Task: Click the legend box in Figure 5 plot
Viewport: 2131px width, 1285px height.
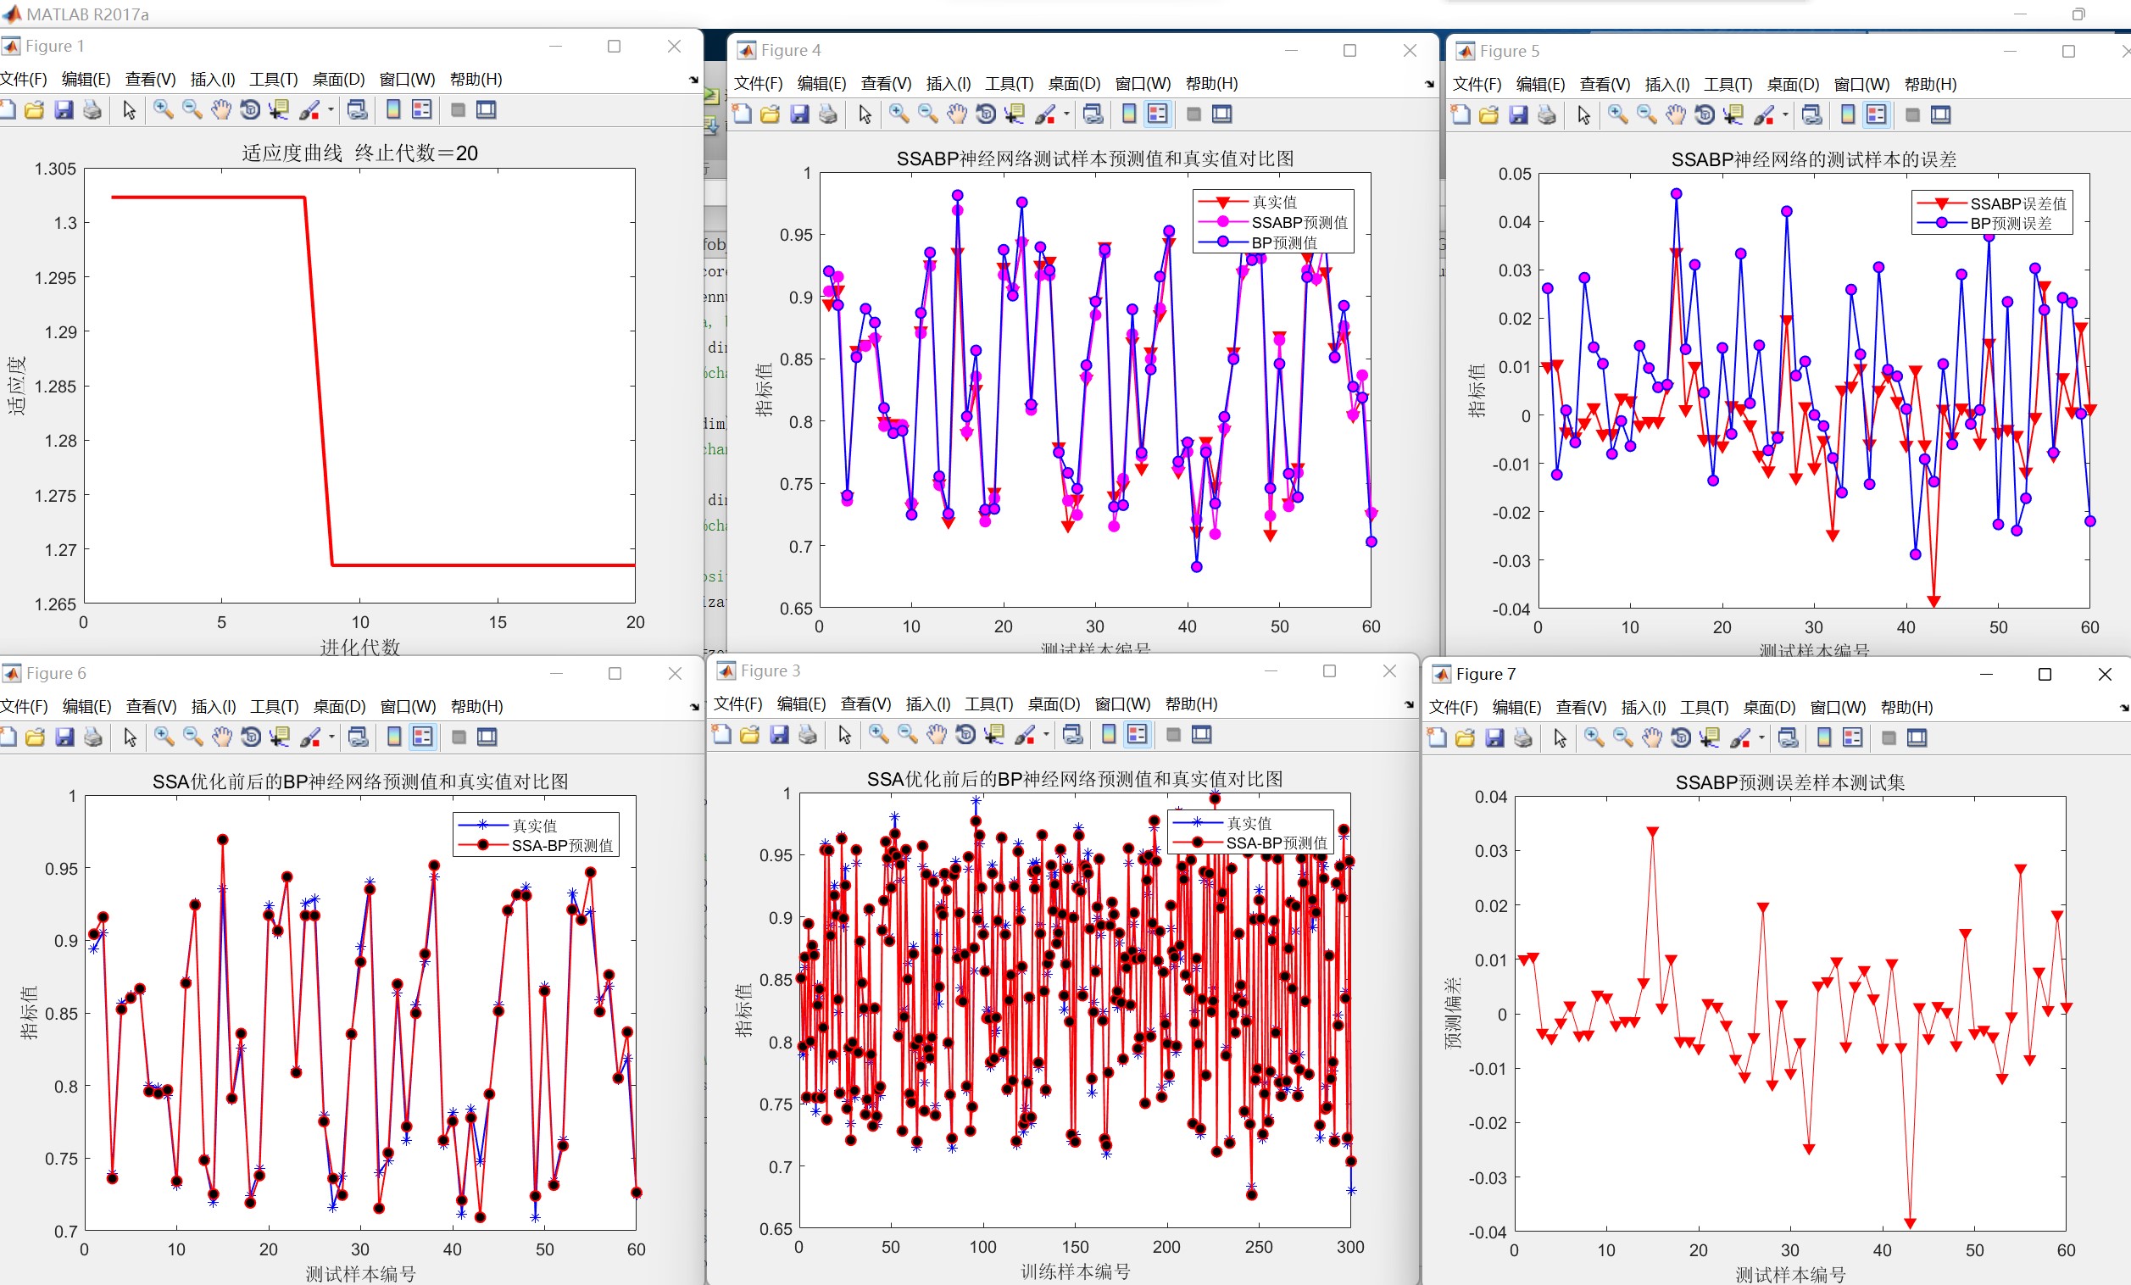Action: 1991,213
